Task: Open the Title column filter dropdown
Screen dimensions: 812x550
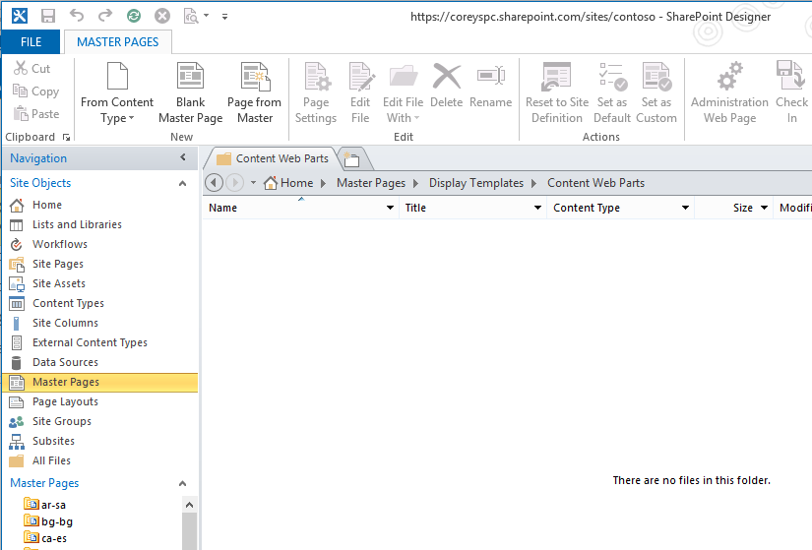Action: pos(538,208)
